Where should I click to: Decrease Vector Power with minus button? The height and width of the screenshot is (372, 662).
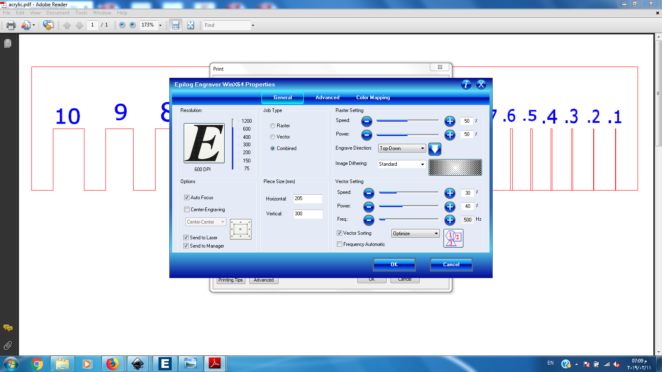369,207
